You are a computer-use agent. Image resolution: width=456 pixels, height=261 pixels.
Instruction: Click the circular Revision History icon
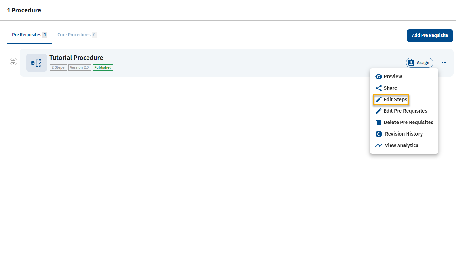click(379, 134)
